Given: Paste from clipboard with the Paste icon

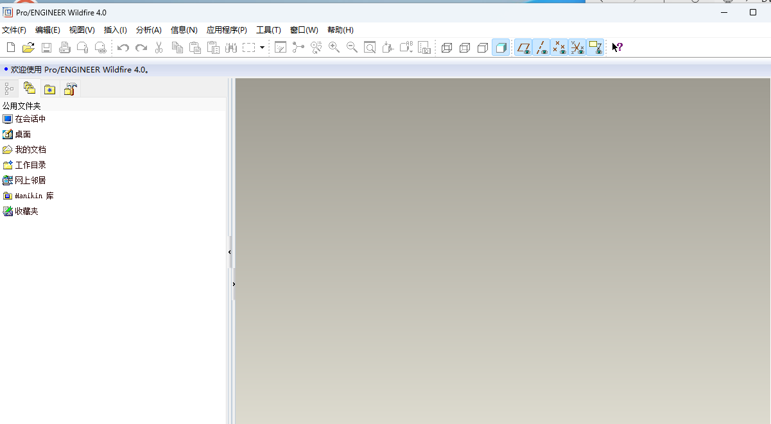Looking at the screenshot, I should point(195,47).
